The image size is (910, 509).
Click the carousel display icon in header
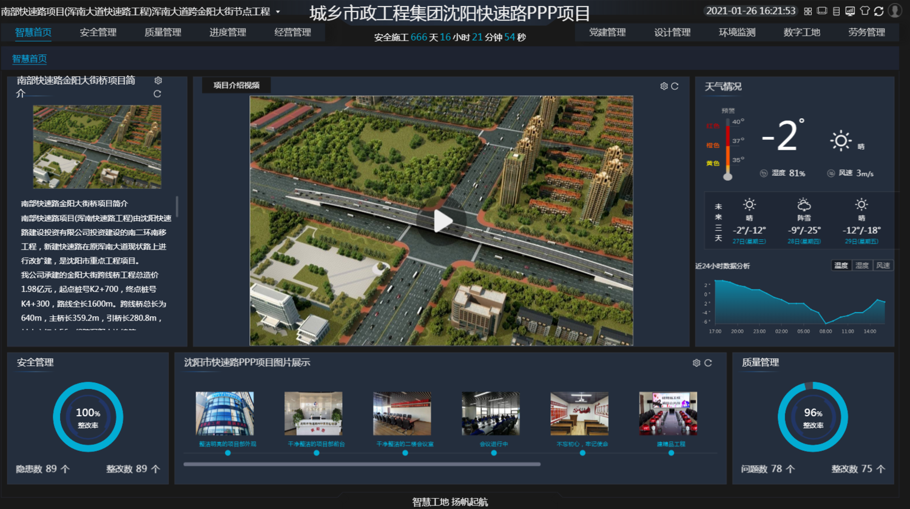pyautogui.click(x=822, y=11)
